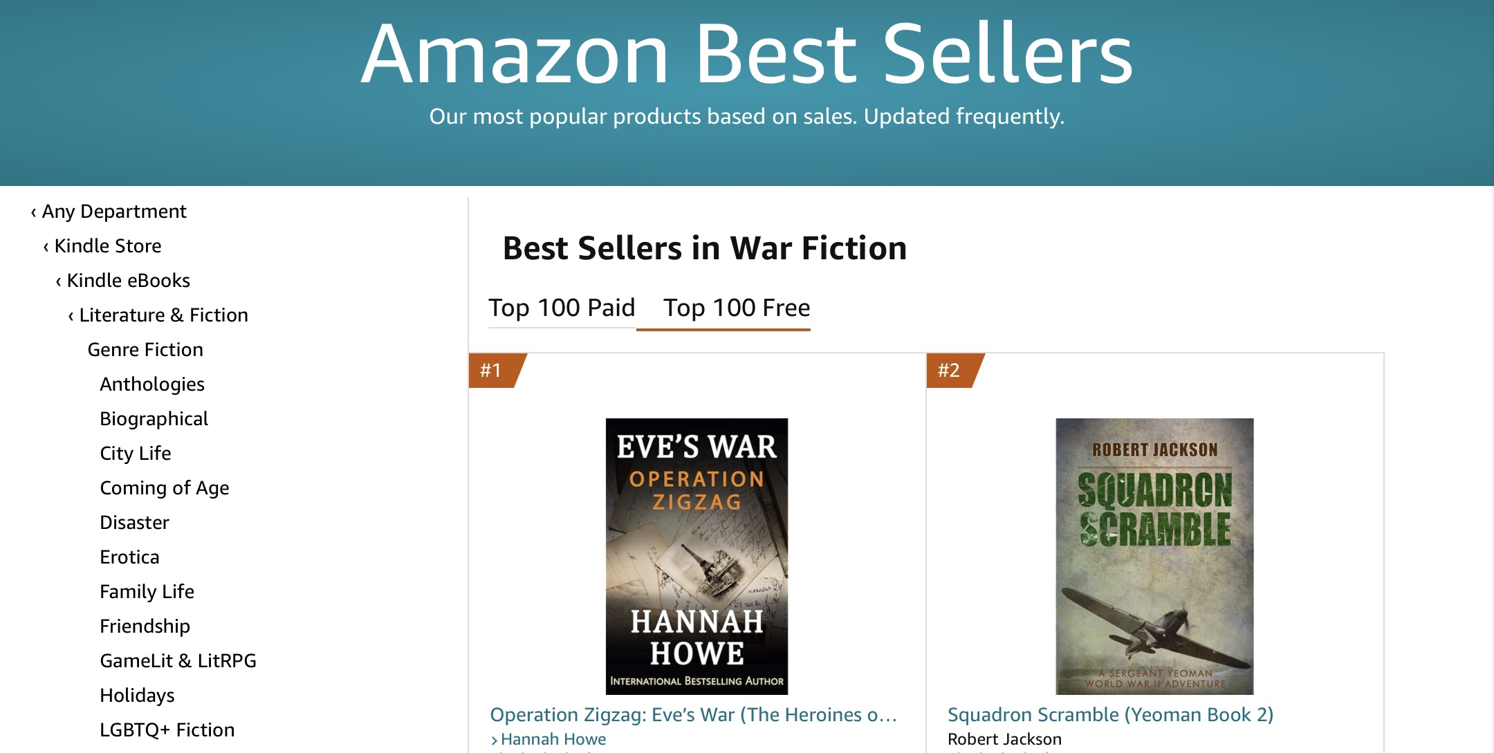
Task: Go up to Kindle eBooks category
Action: (128, 281)
